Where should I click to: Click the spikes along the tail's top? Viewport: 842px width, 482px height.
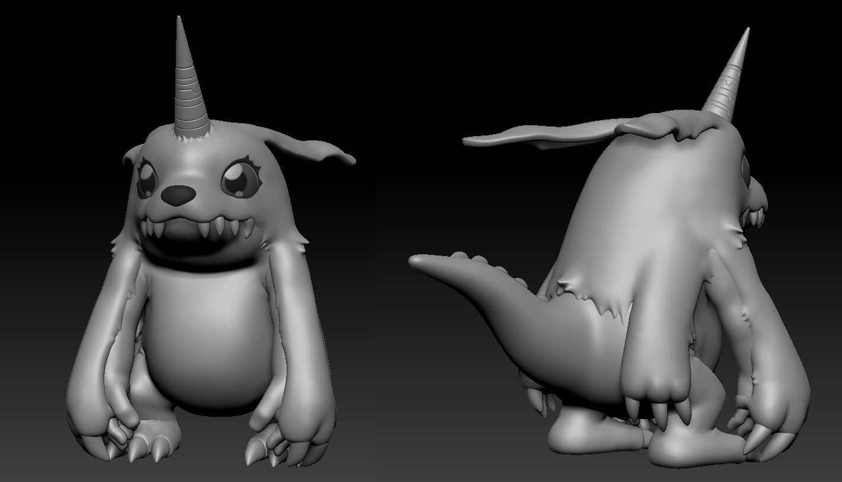point(474,259)
